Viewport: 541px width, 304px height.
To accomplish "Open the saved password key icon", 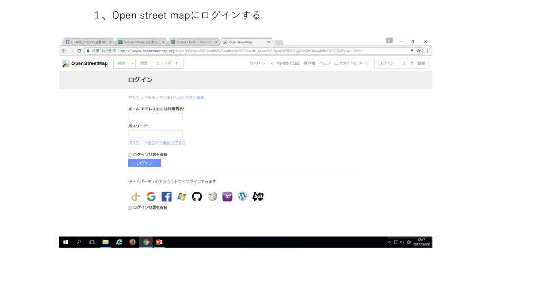I will (412, 51).
